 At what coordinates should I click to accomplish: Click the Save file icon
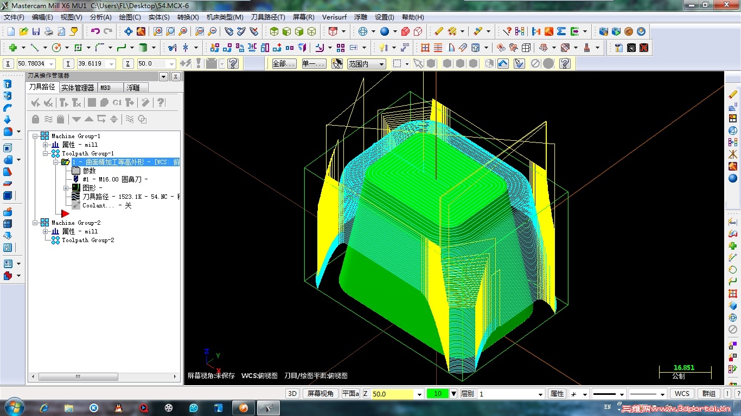(36, 31)
